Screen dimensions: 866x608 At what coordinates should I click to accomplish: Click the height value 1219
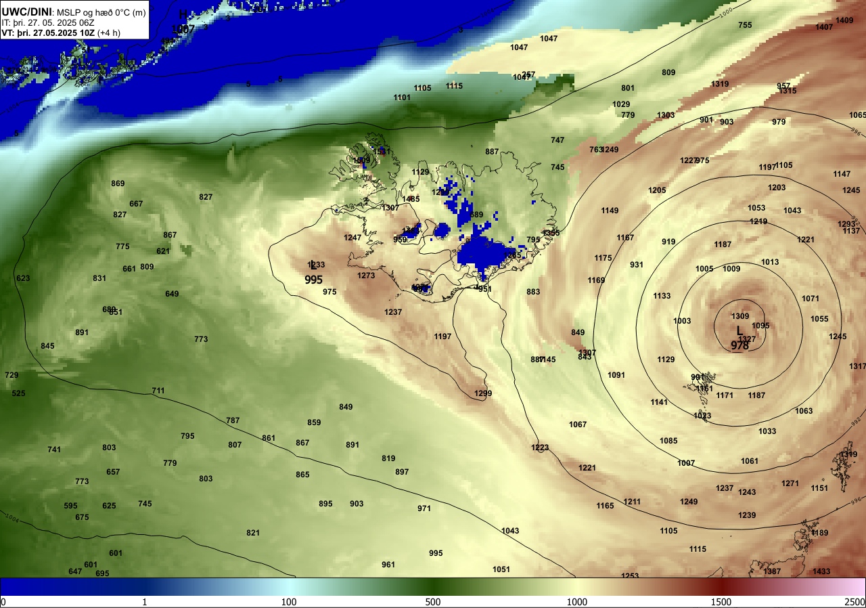[x=758, y=221]
